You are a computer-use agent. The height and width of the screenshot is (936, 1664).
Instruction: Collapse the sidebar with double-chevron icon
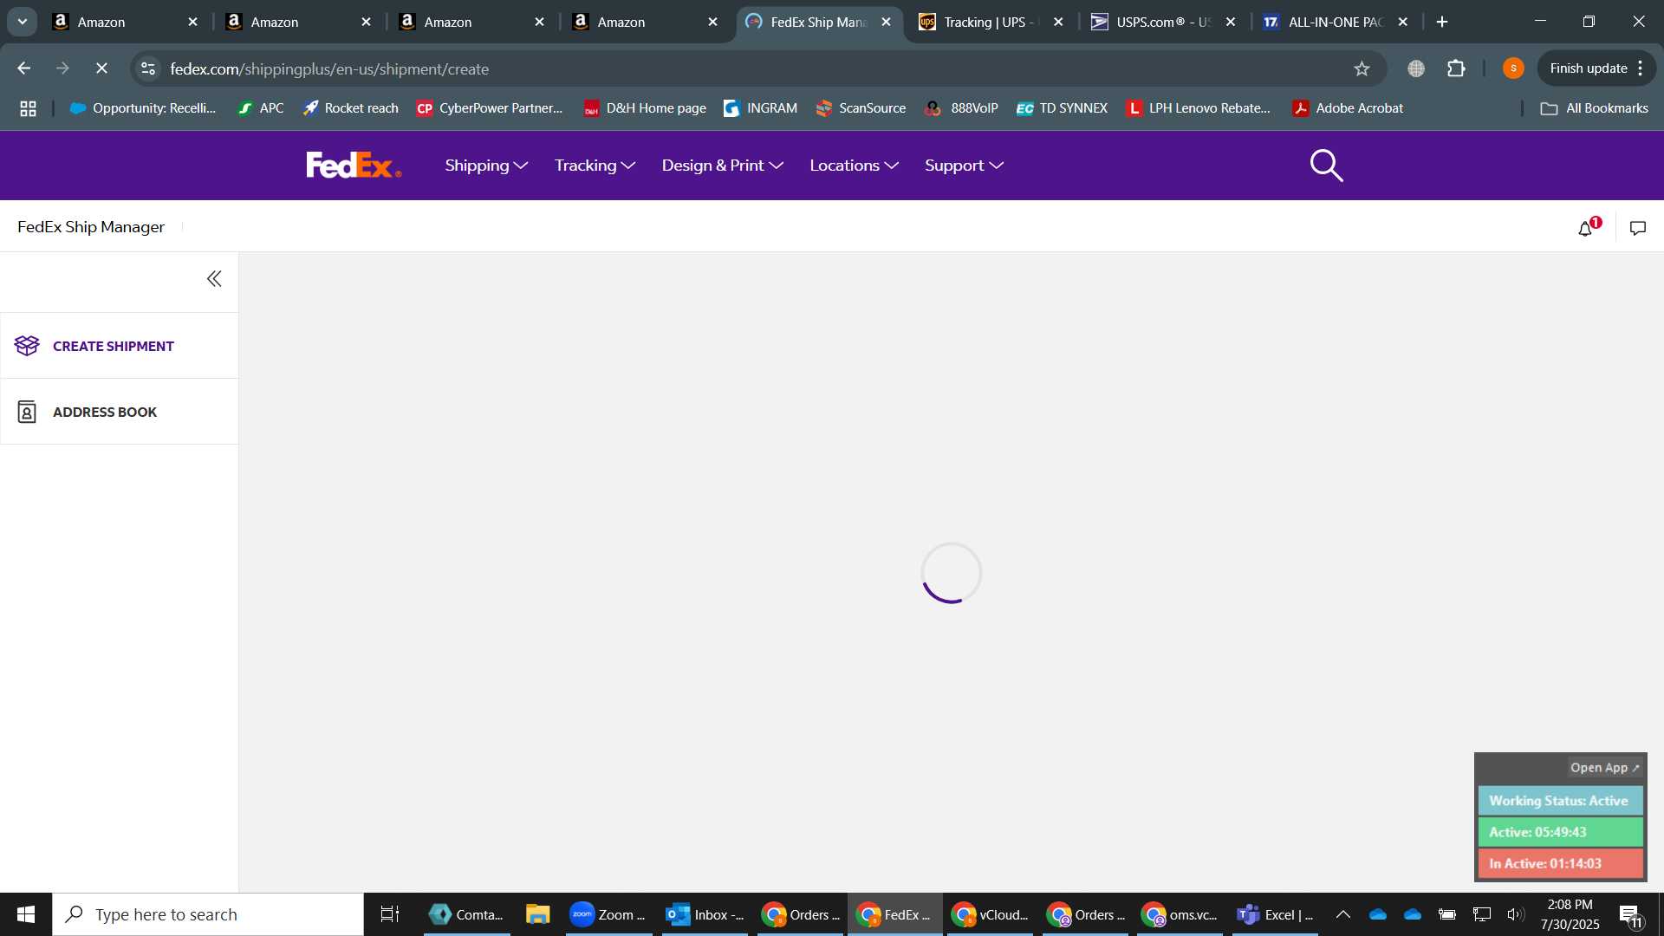coord(214,278)
